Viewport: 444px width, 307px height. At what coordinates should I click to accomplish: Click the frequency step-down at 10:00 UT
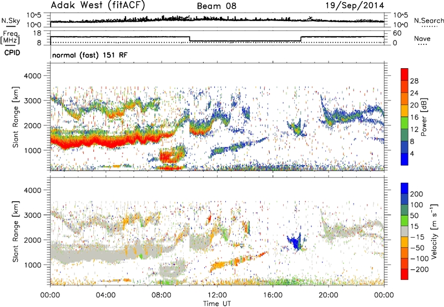189,39
